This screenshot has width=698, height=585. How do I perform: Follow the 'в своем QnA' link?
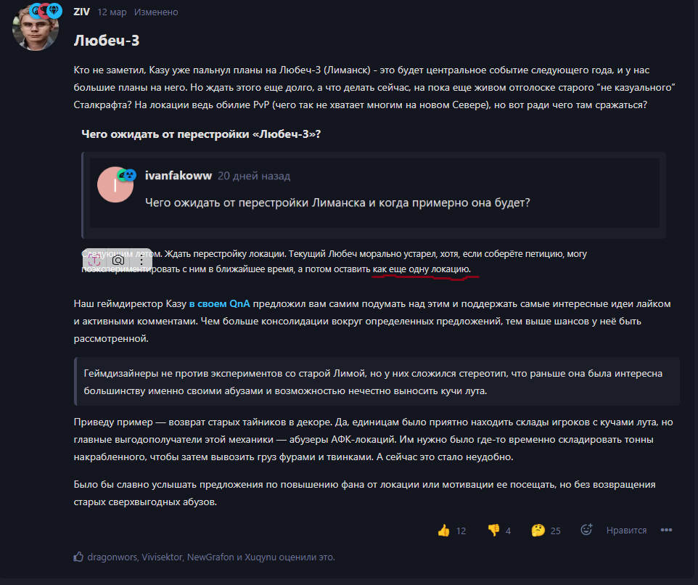[x=219, y=303]
